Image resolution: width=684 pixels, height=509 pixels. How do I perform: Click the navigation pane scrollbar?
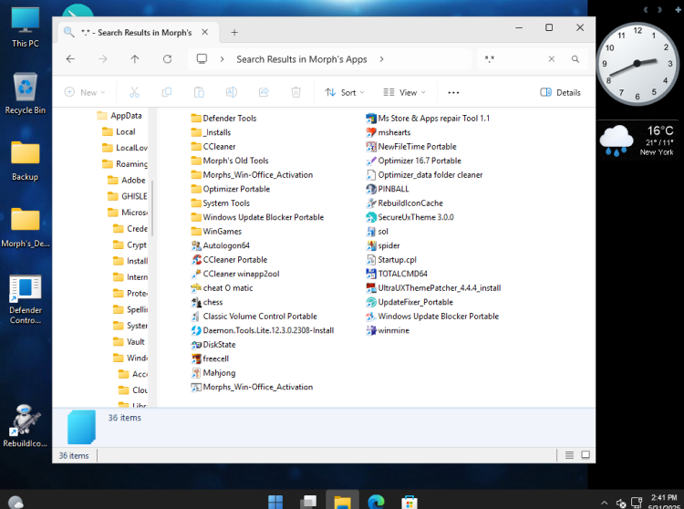(x=152, y=208)
